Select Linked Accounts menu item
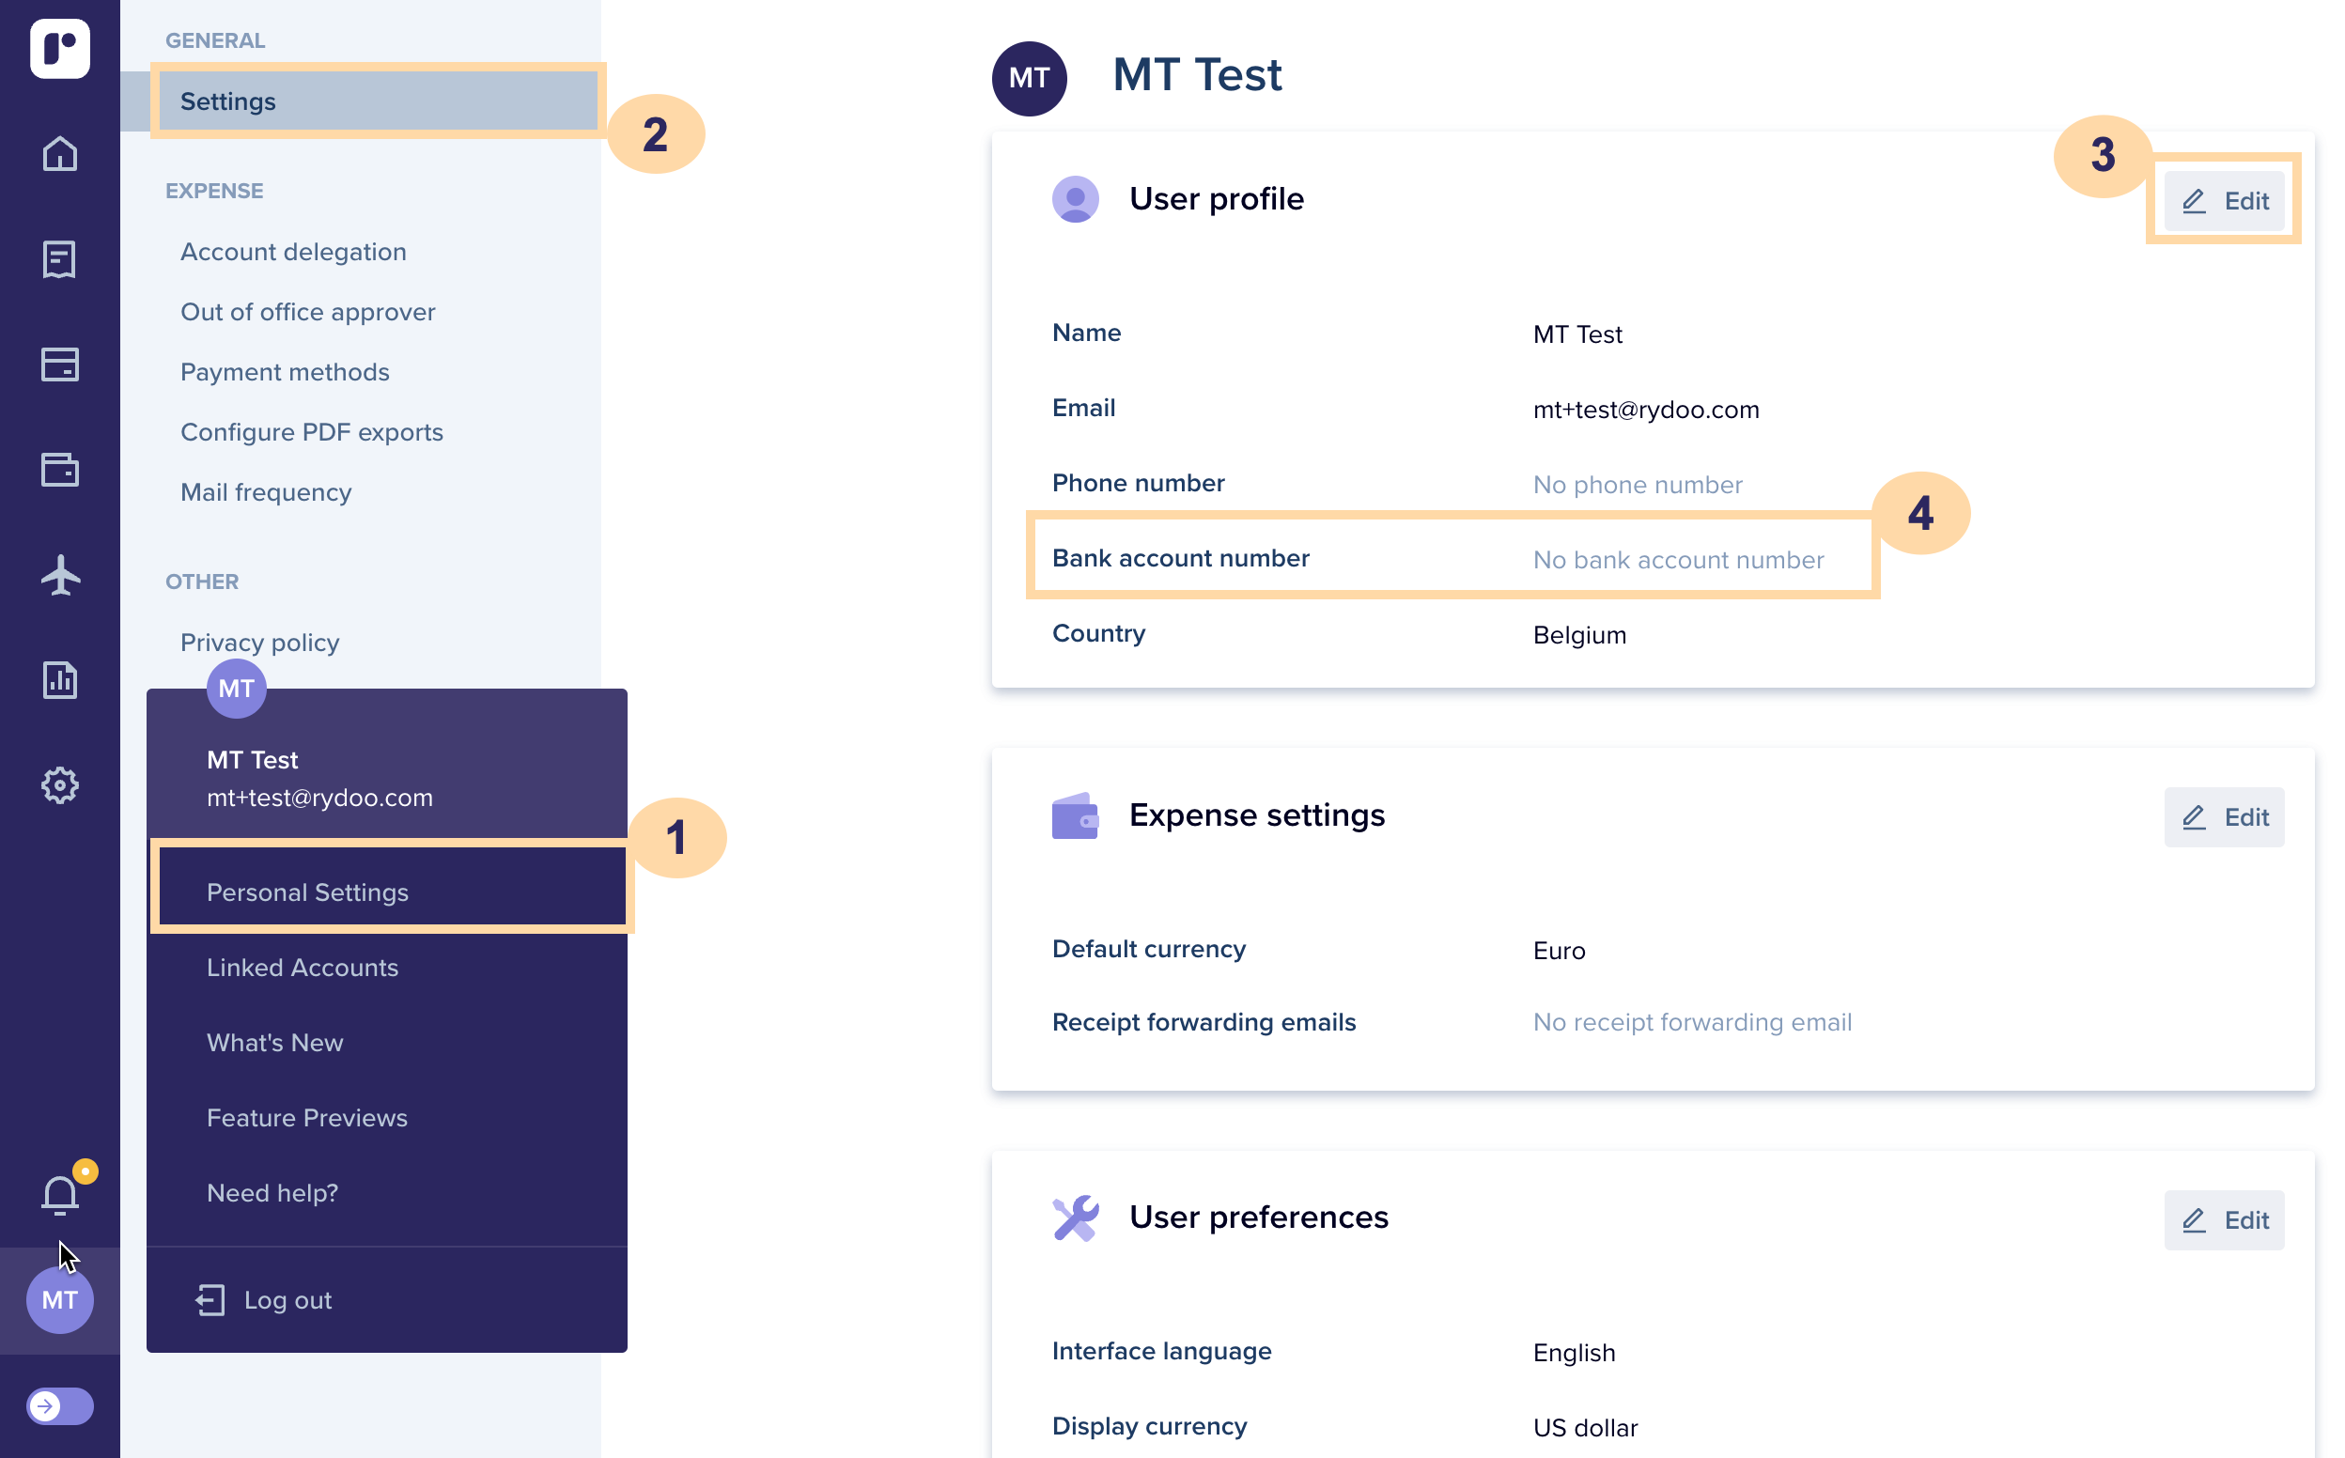This screenshot has width=2345, height=1458. tap(303, 968)
